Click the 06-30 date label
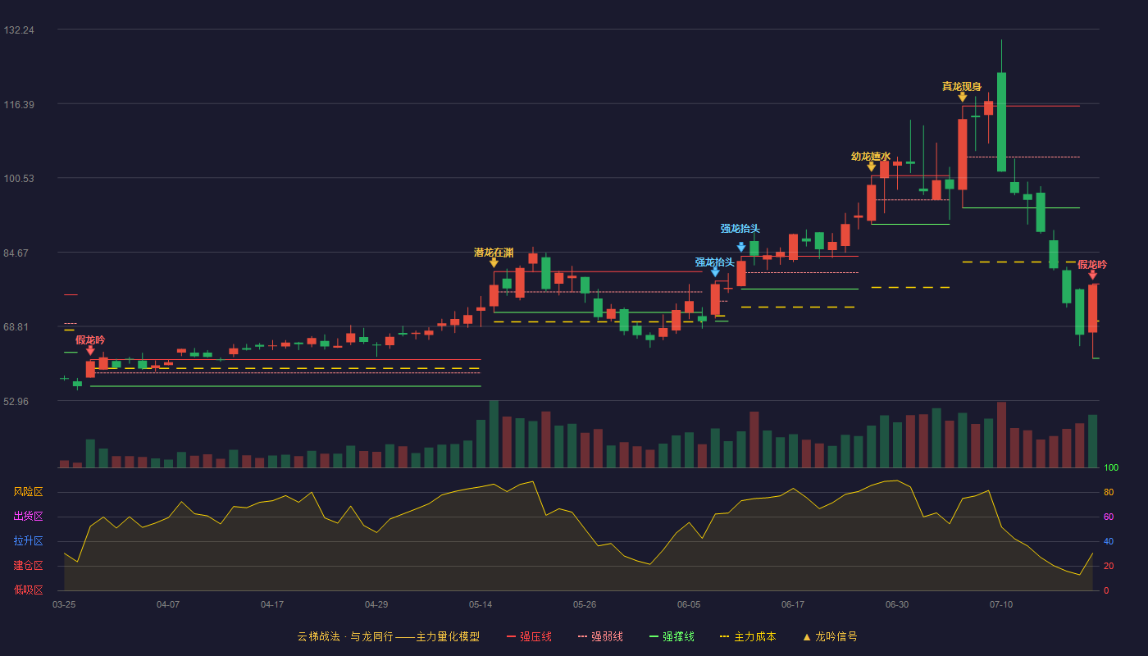This screenshot has width=1148, height=656. [x=897, y=604]
